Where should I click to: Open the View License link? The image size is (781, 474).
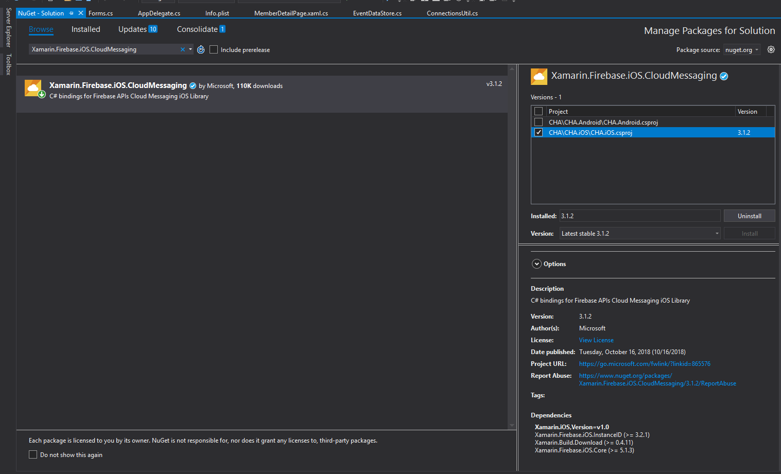[596, 340]
